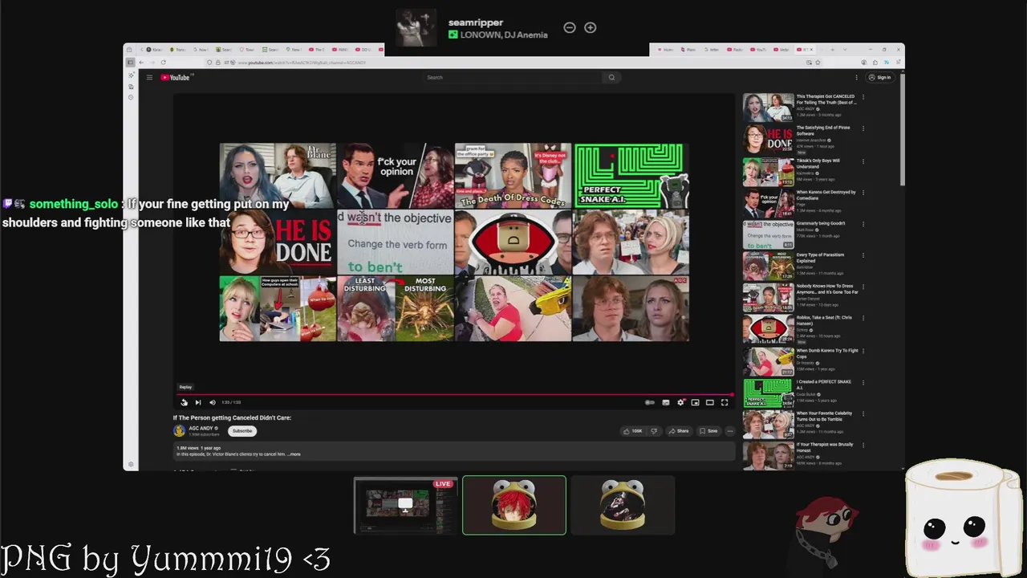Image resolution: width=1027 pixels, height=578 pixels.
Task: Expand description with ...more
Action: [x=294, y=454]
